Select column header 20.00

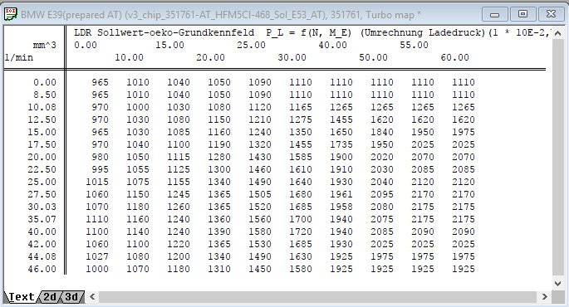pyautogui.click(x=210, y=57)
